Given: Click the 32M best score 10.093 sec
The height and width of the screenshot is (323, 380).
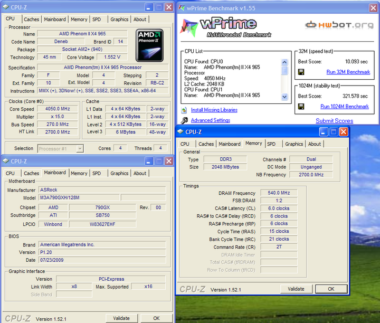Looking at the screenshot, I should click(x=356, y=62).
